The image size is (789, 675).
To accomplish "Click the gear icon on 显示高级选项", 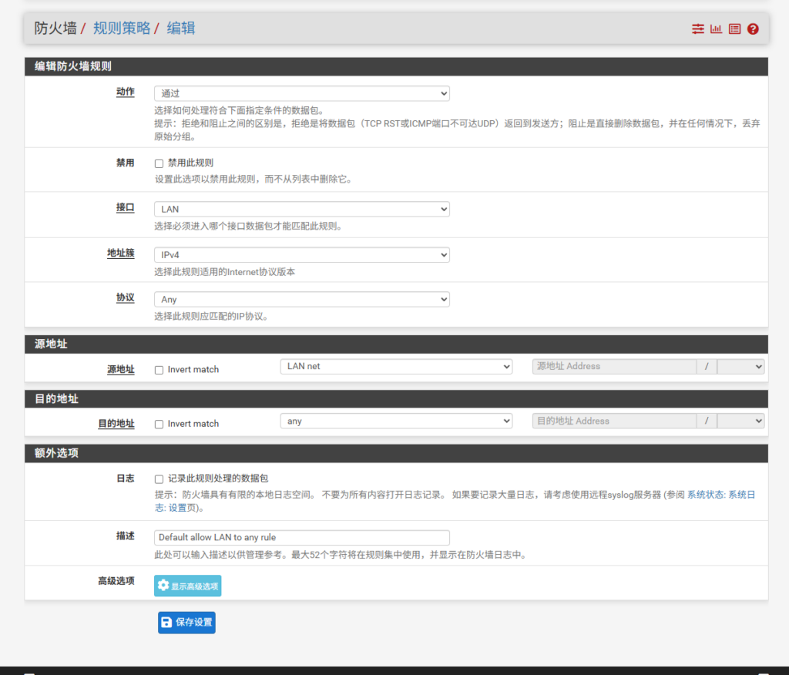I will [163, 586].
